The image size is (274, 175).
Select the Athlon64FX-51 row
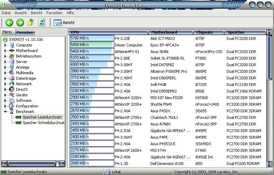168,52
